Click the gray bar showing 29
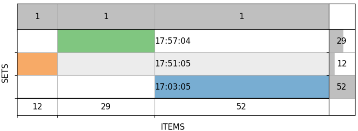 click(336, 41)
